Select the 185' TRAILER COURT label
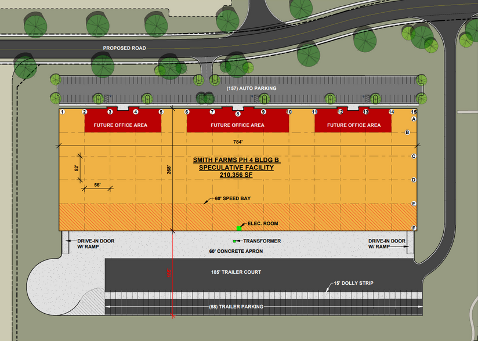 (x=236, y=272)
